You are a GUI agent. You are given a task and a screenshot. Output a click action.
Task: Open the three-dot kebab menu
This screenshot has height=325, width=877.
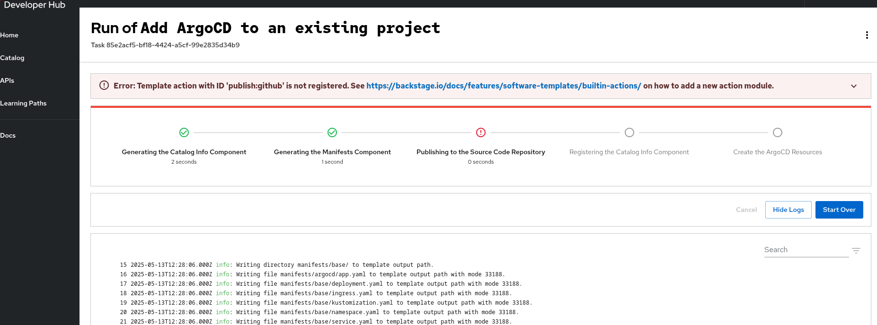coord(867,35)
